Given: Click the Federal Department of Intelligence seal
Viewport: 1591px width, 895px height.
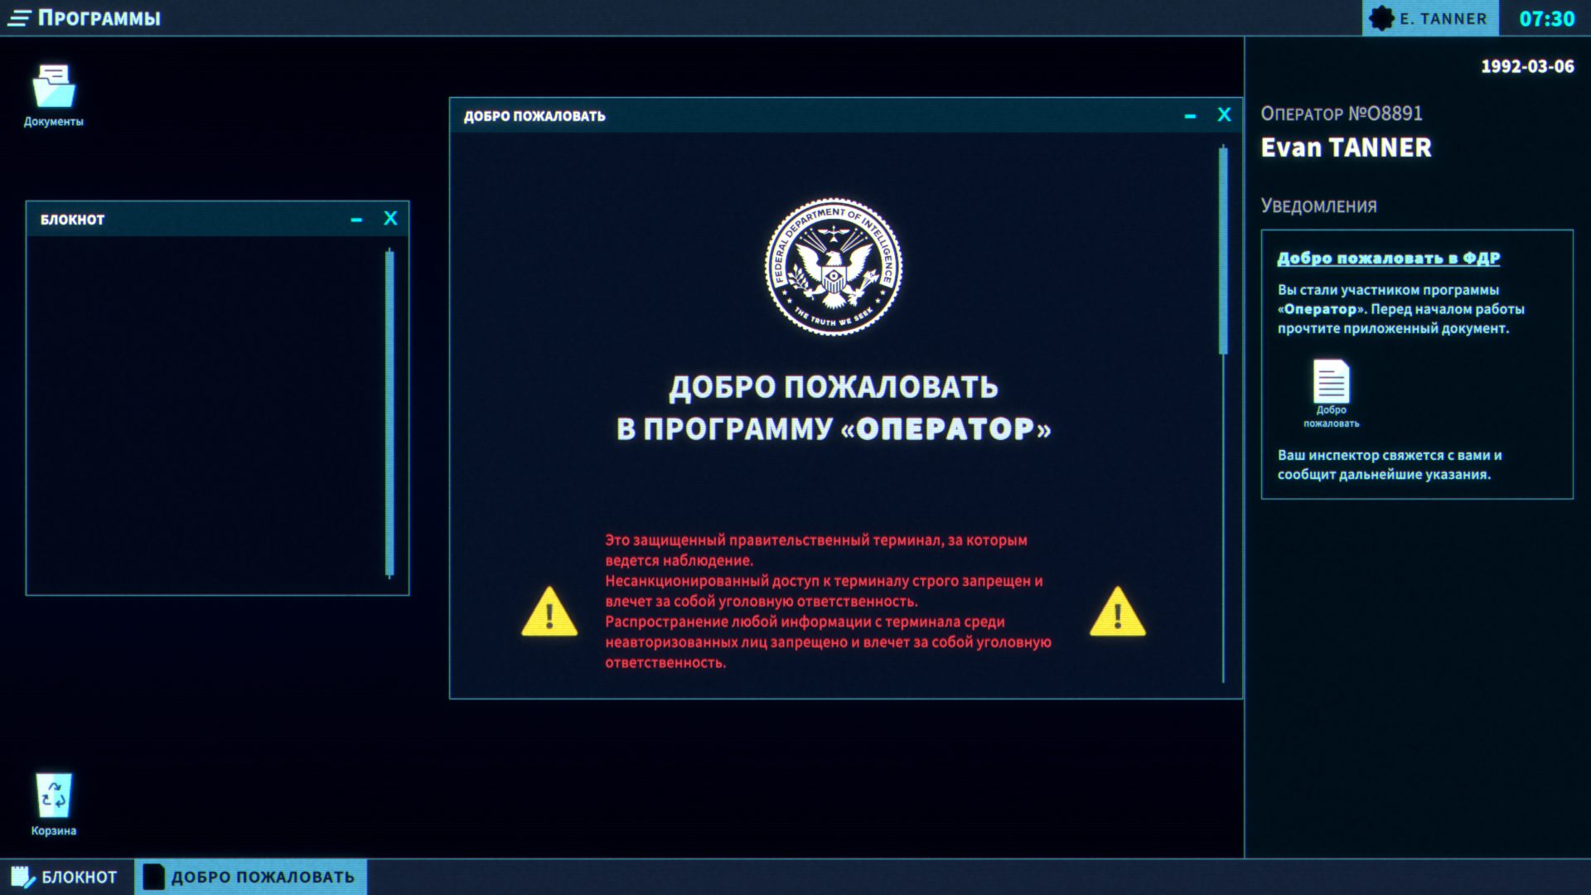Looking at the screenshot, I should 834,267.
